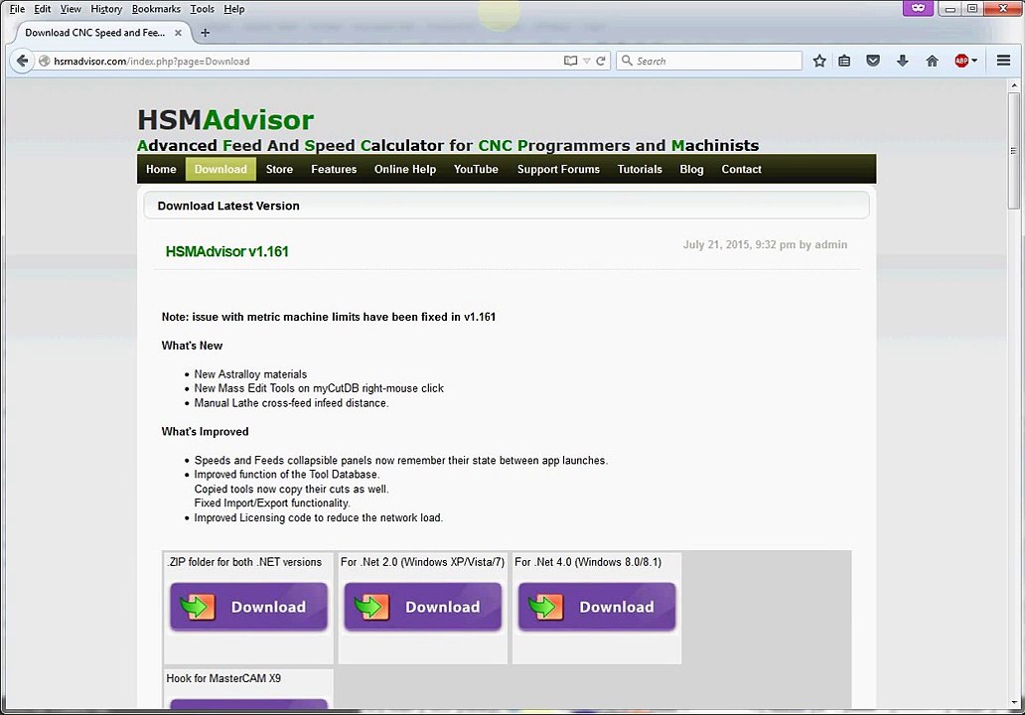
Task: Click the private browsing mask icon
Action: (x=918, y=8)
